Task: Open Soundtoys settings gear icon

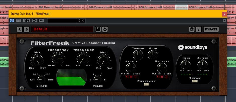Action: coord(192,29)
